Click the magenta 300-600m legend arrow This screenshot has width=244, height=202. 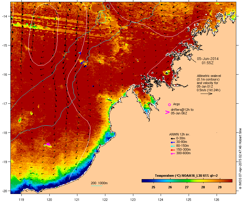[x=173, y=154]
